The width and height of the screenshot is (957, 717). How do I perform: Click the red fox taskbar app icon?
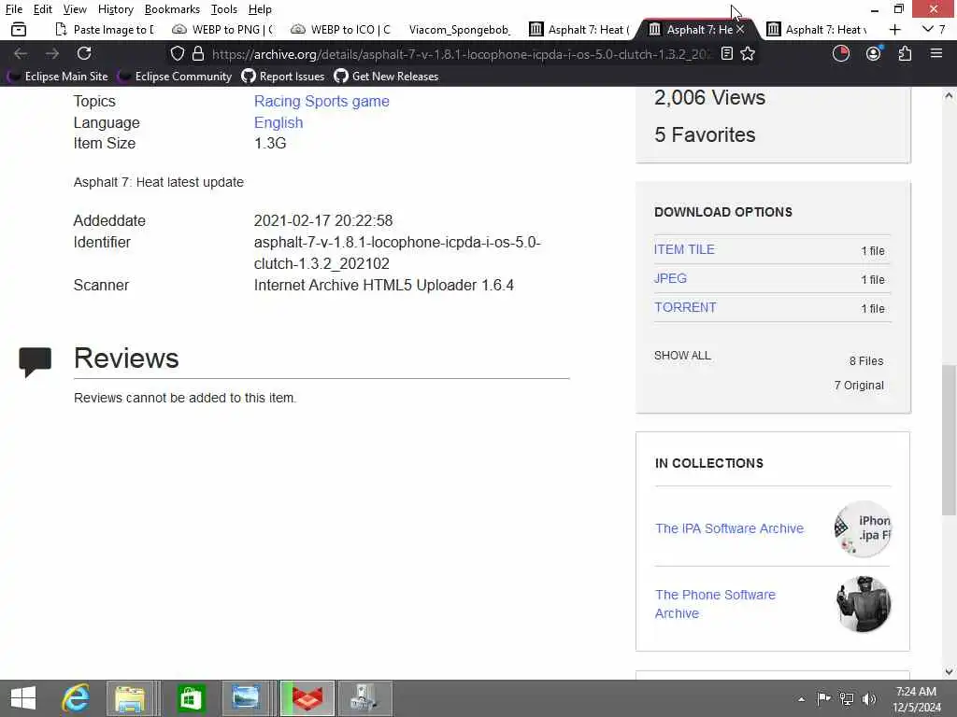pyautogui.click(x=307, y=698)
